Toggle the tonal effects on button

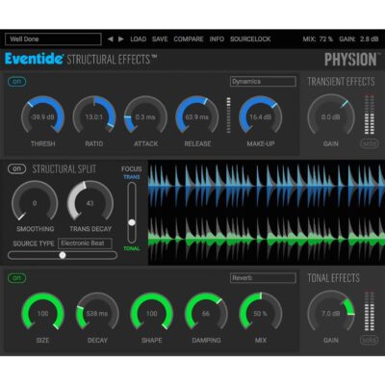16,278
